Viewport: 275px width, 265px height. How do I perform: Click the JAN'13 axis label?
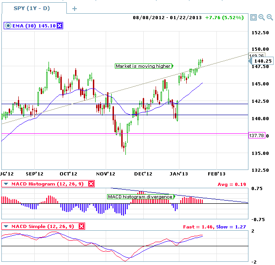coord(178,174)
